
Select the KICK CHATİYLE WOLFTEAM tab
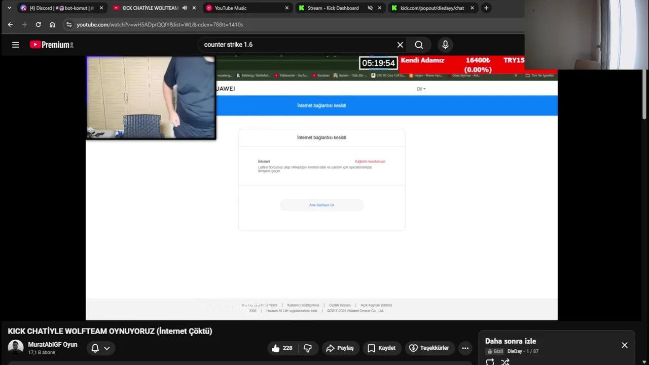[150, 8]
